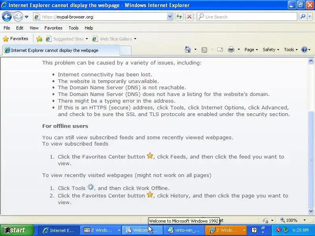The image size is (315, 236).
Task: Expand Web Slice Gallery dropdown arrow
Action: 135,39
